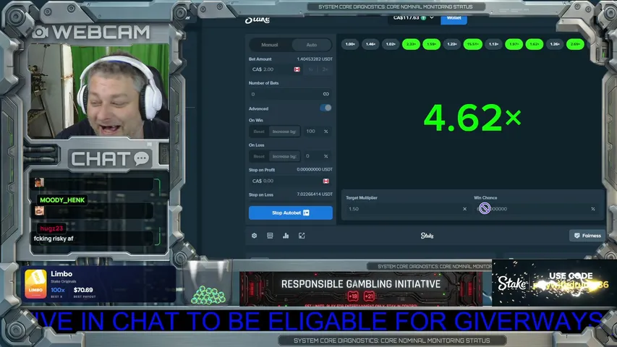Open the Wallet button
Image resolution: width=617 pixels, height=347 pixels.
click(454, 18)
